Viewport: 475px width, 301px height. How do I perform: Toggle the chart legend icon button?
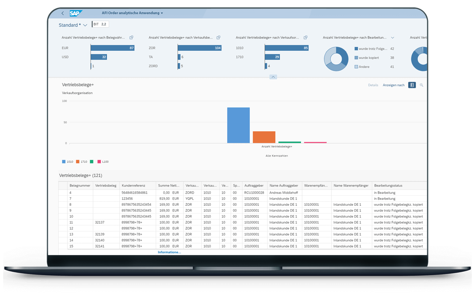point(412,85)
